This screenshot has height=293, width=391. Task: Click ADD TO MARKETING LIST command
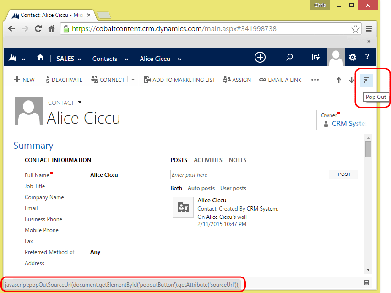(179, 80)
